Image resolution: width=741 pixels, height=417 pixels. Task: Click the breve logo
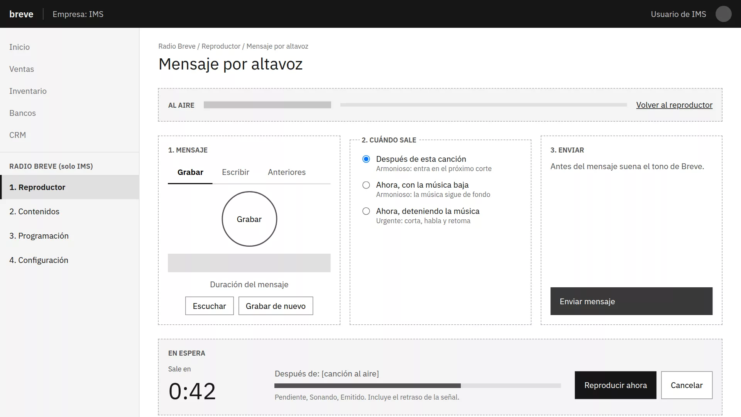pyautogui.click(x=21, y=14)
